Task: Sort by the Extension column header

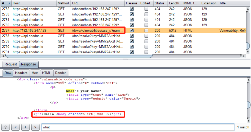Action: pos(209,3)
